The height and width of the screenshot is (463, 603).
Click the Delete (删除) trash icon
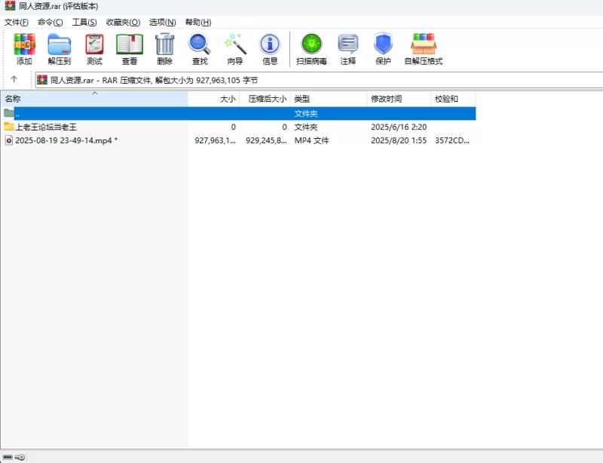click(164, 48)
